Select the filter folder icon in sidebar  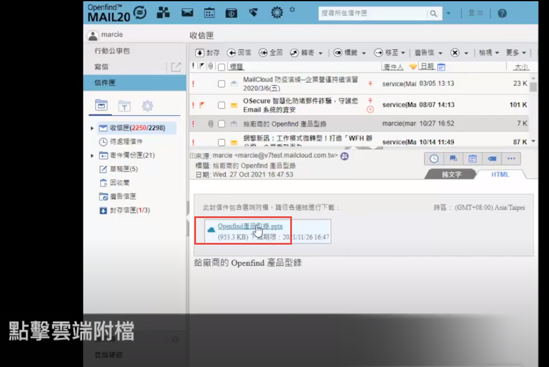click(x=124, y=106)
